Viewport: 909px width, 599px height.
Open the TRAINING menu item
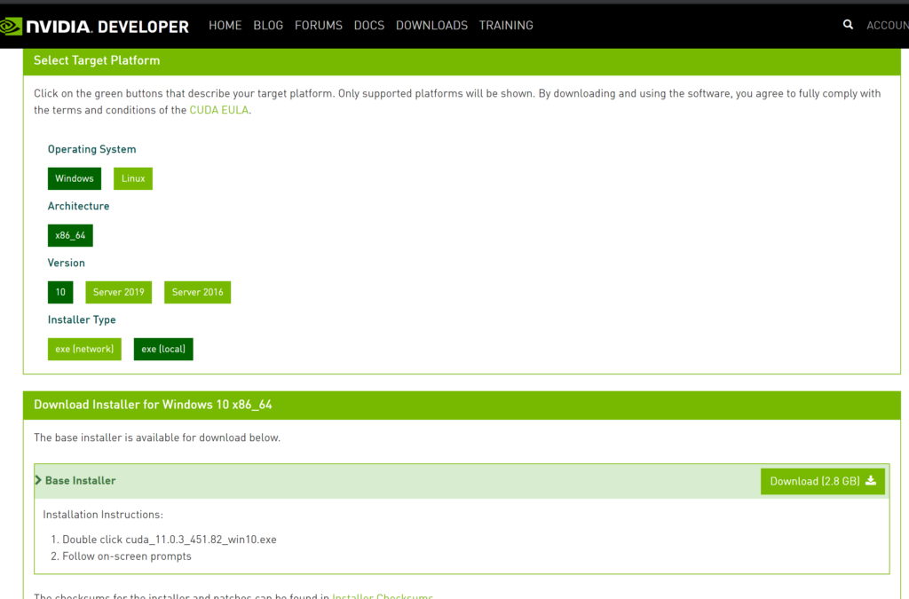(506, 26)
